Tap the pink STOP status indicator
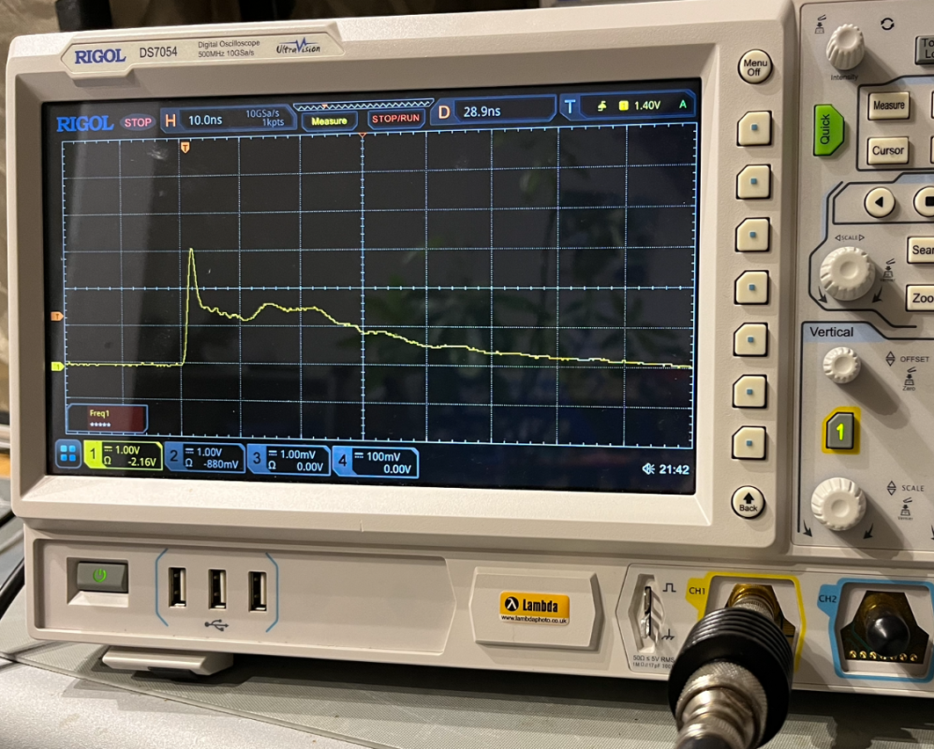Viewport: 934px width, 749px height. [137, 122]
